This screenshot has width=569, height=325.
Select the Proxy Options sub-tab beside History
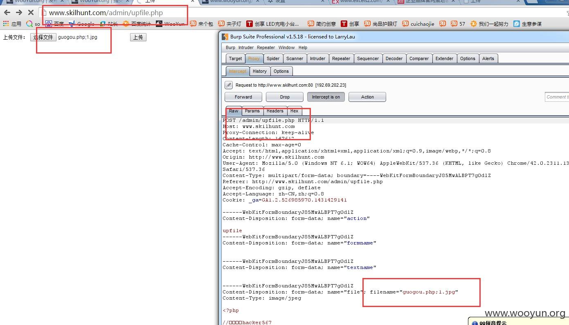[281, 71]
